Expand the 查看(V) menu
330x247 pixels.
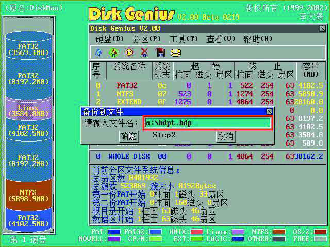pos(221,39)
